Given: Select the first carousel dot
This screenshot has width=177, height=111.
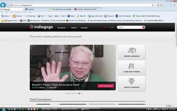Looking at the screenshot, I should [x=66, y=93].
